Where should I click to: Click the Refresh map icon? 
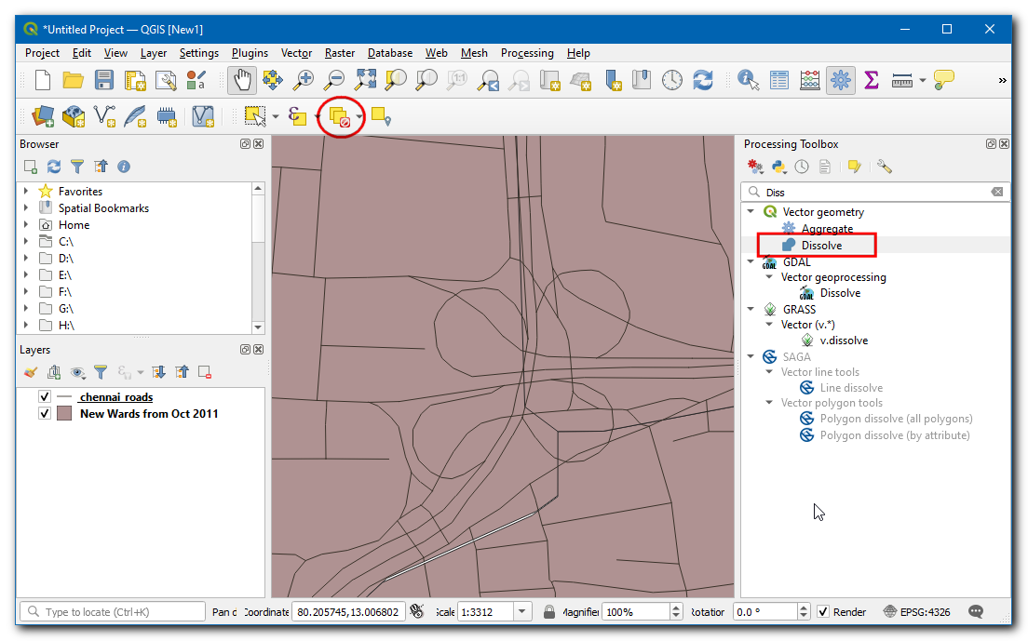[x=703, y=81]
